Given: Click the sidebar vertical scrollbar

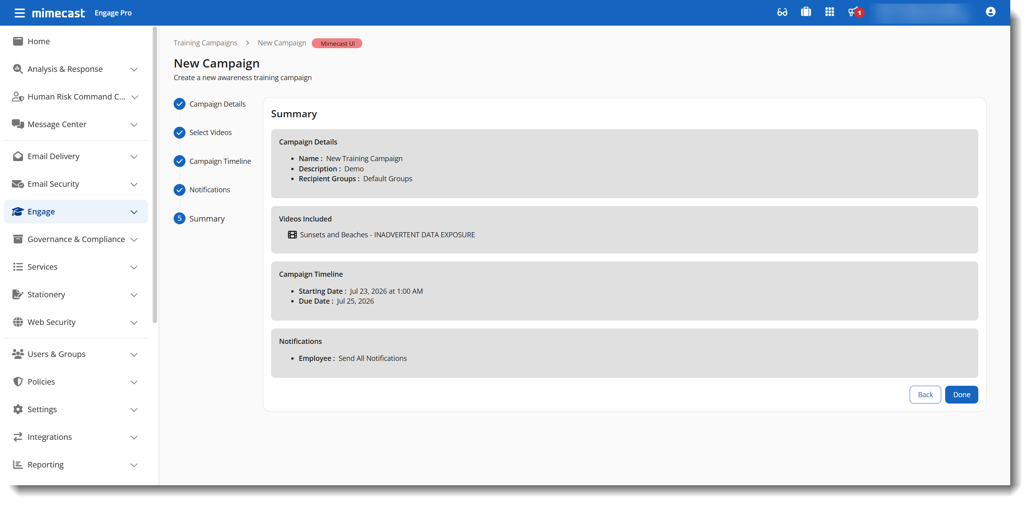Looking at the screenshot, I should (155, 174).
